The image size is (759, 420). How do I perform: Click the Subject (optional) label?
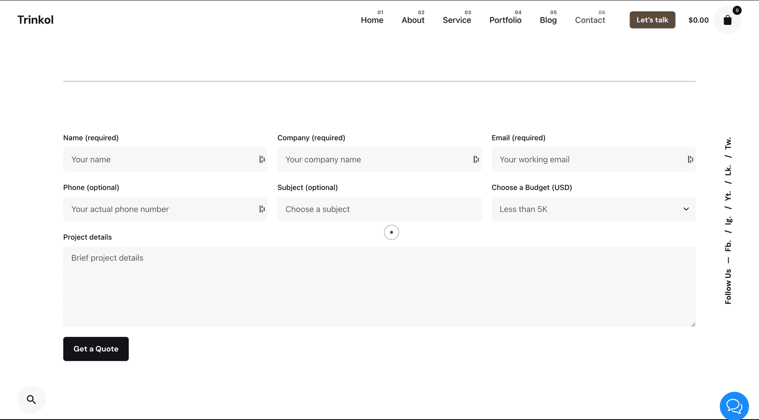point(307,187)
